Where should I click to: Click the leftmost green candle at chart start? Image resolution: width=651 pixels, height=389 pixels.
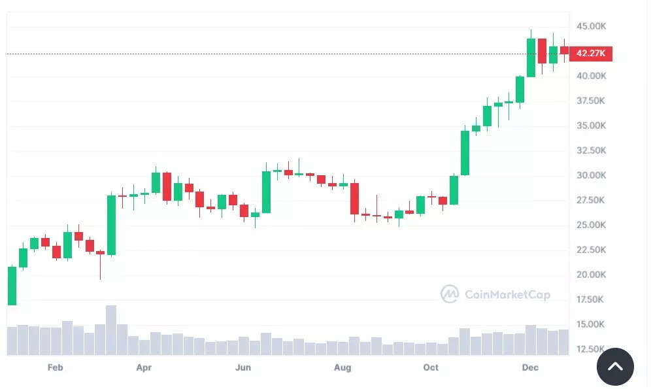(12, 286)
